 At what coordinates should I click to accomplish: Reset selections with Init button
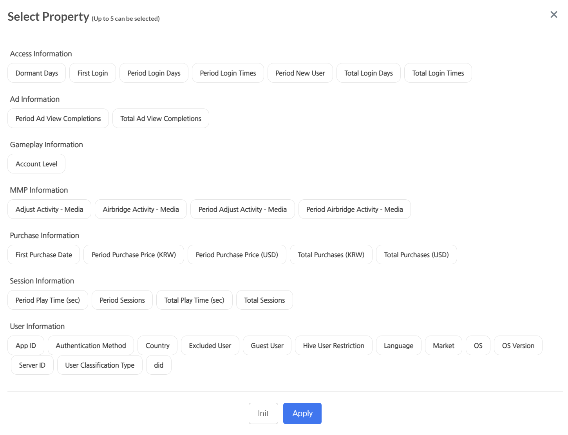tap(263, 413)
